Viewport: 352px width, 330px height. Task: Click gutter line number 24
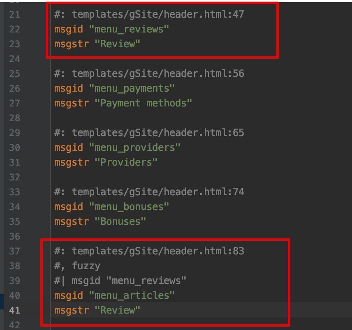click(x=14, y=59)
